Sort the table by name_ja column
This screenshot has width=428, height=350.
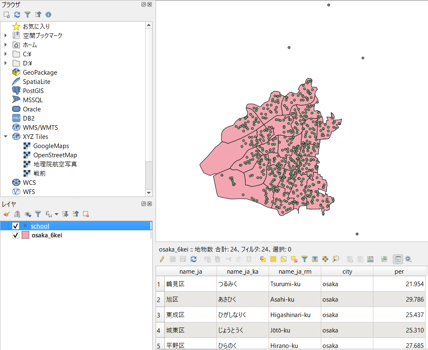click(x=191, y=272)
